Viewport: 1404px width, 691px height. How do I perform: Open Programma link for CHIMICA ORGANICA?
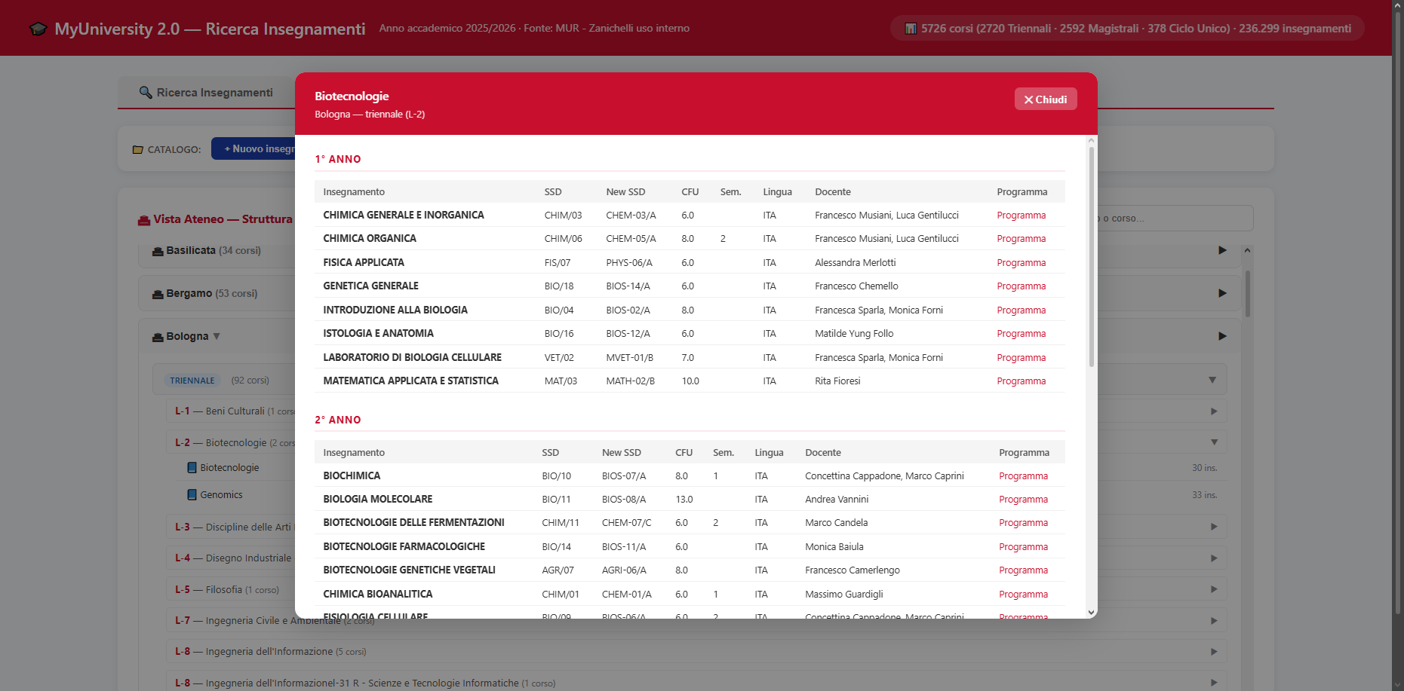coord(1021,239)
